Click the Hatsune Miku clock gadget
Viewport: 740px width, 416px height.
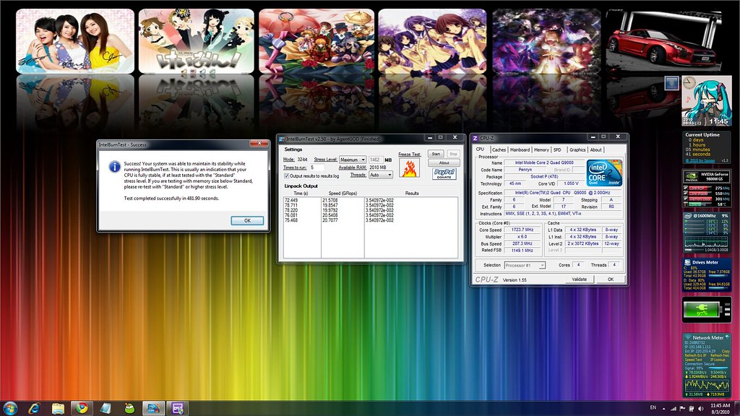pos(707,101)
